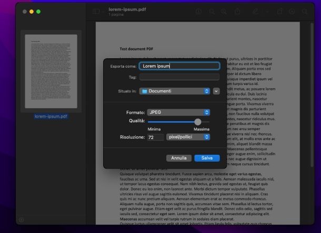321x233 pixels.
Task: Click the vertical scrollbar of the document
Action: coord(312,95)
